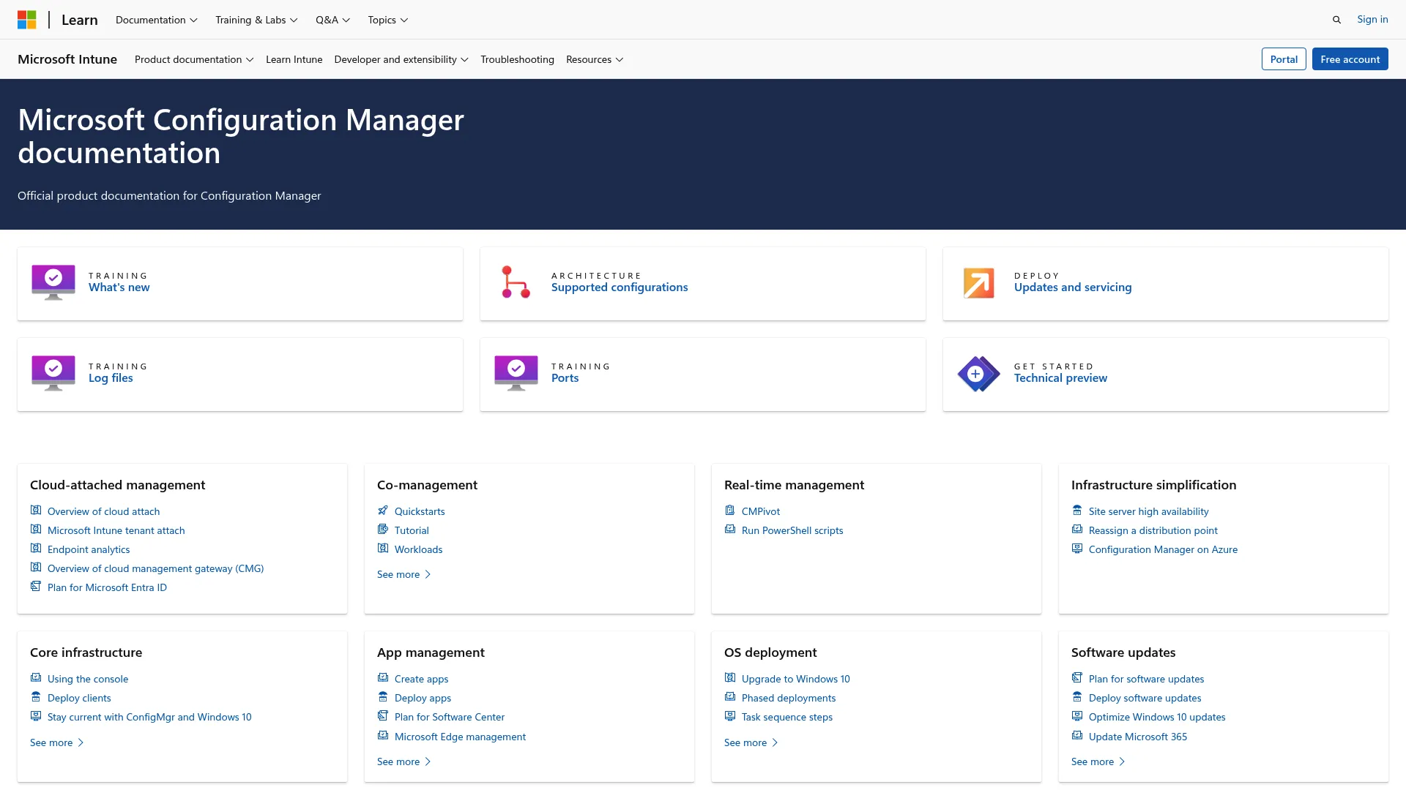Go to Microsoft Intune product home
The image size is (1406, 790).
(67, 59)
